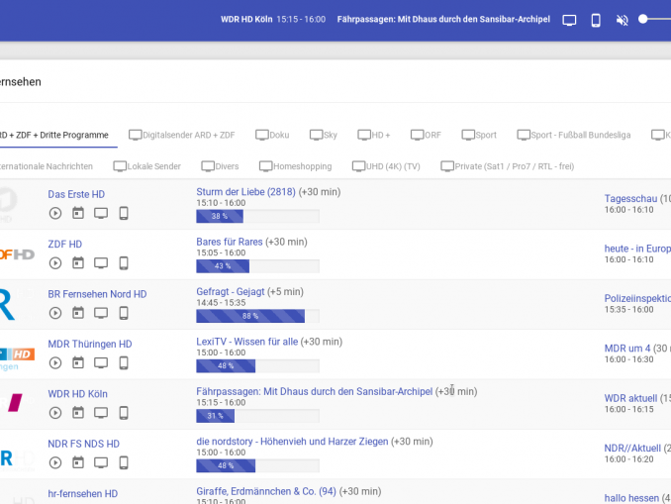Open the Divers tab
Viewport: 671px width, 504px height.
[220, 166]
